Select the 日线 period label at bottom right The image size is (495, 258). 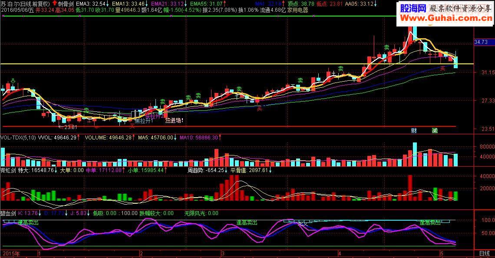(x=484, y=253)
